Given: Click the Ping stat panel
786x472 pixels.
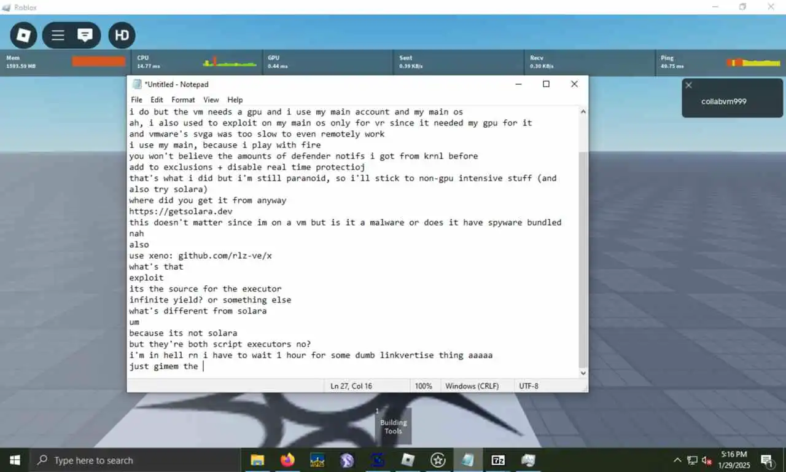Looking at the screenshot, I should (721, 62).
